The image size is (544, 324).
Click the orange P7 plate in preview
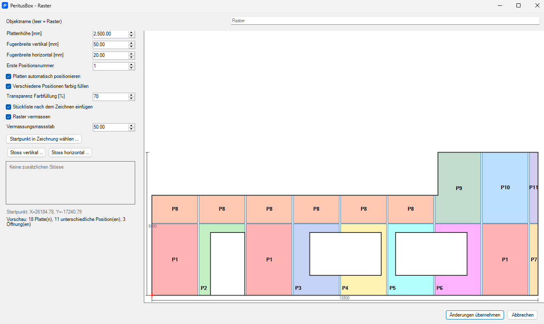click(534, 260)
